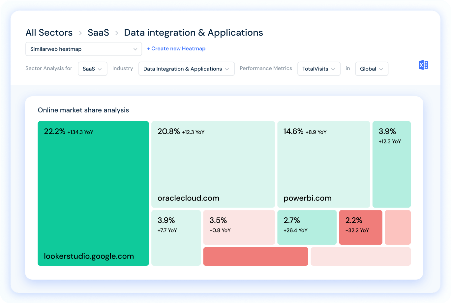Click the 3.9% +12.3 YoY tile
Screen dimensions: 451x304
tap(391, 164)
